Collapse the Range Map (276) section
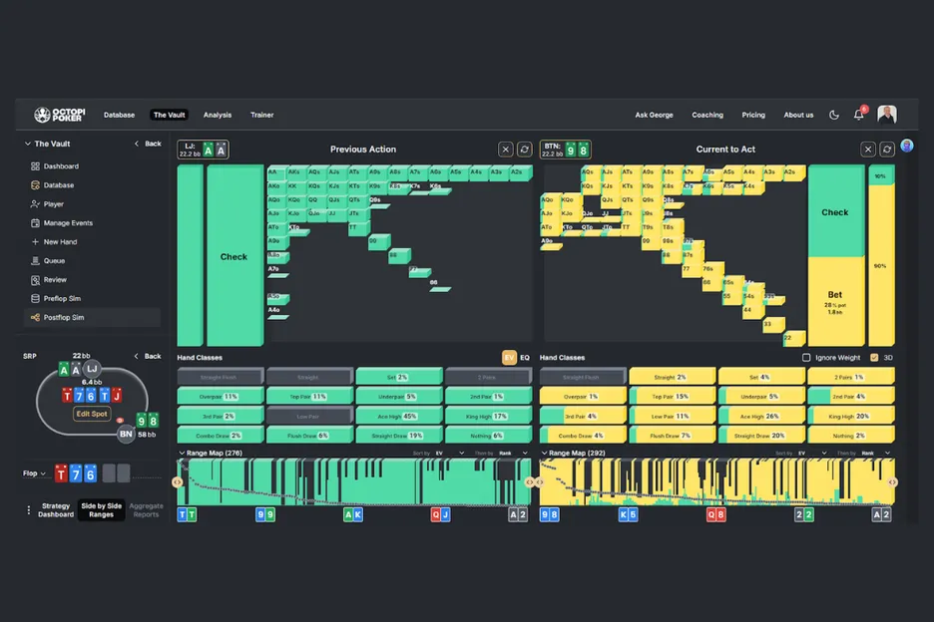The width and height of the screenshot is (934, 622). [182, 453]
